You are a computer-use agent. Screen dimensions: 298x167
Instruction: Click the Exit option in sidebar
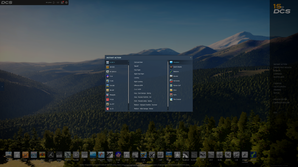275,113
